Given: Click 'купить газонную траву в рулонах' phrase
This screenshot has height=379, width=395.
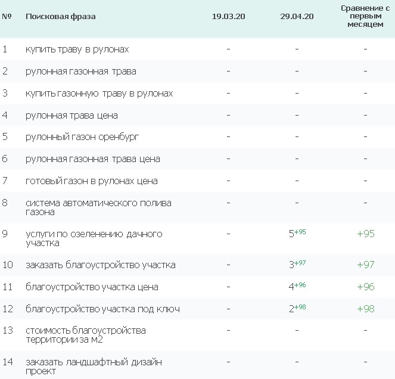Looking at the screenshot, I should pos(99,94).
